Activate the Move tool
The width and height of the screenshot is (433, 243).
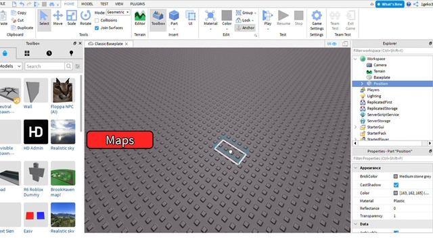[x=58, y=18]
